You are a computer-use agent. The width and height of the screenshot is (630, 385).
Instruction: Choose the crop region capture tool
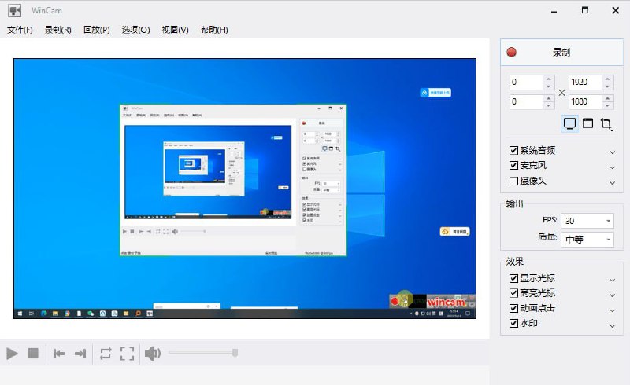[606, 123]
